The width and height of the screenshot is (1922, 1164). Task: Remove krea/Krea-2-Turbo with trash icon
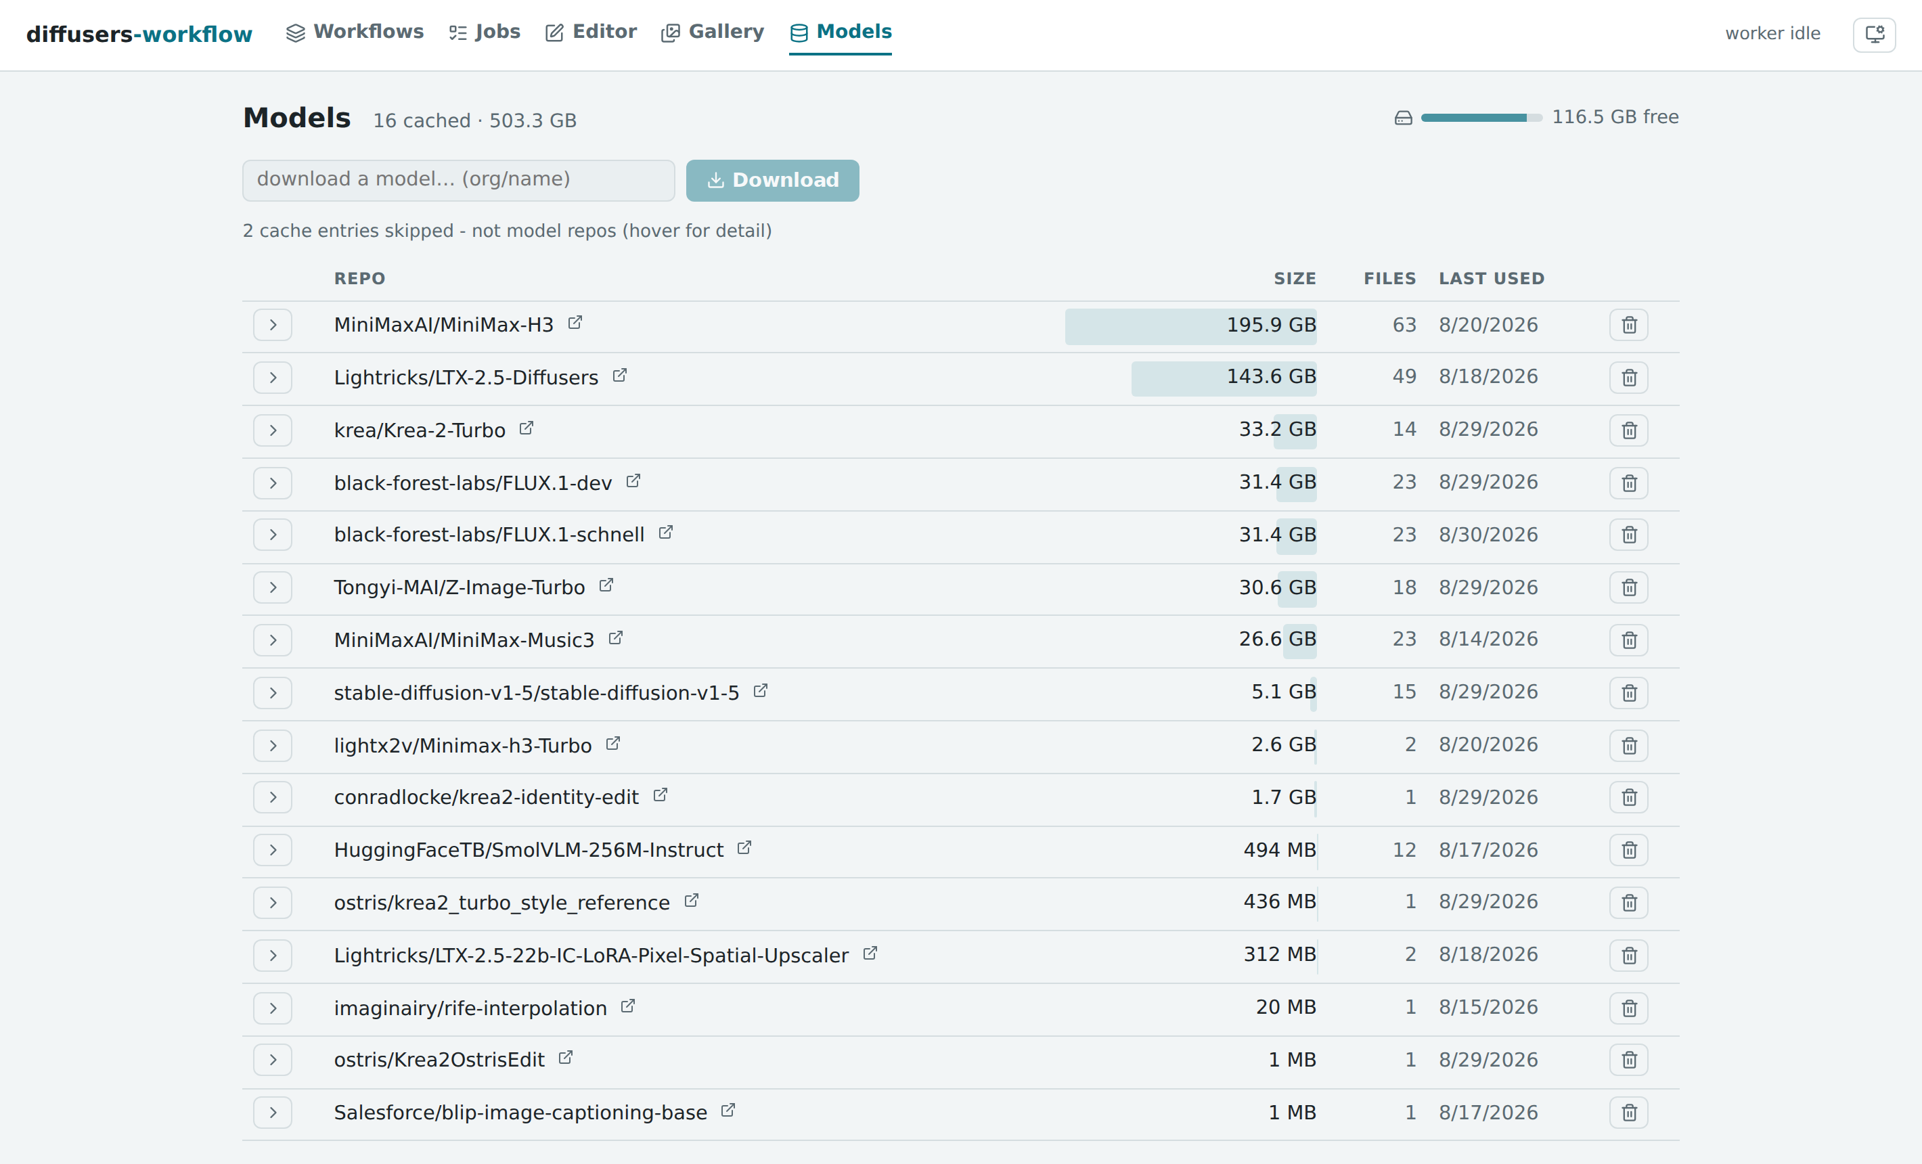click(1629, 430)
